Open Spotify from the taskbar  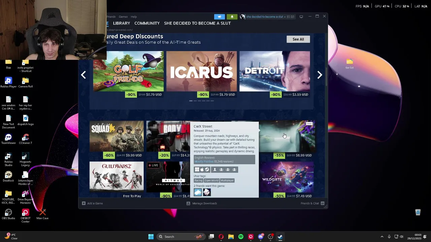pos(241,237)
